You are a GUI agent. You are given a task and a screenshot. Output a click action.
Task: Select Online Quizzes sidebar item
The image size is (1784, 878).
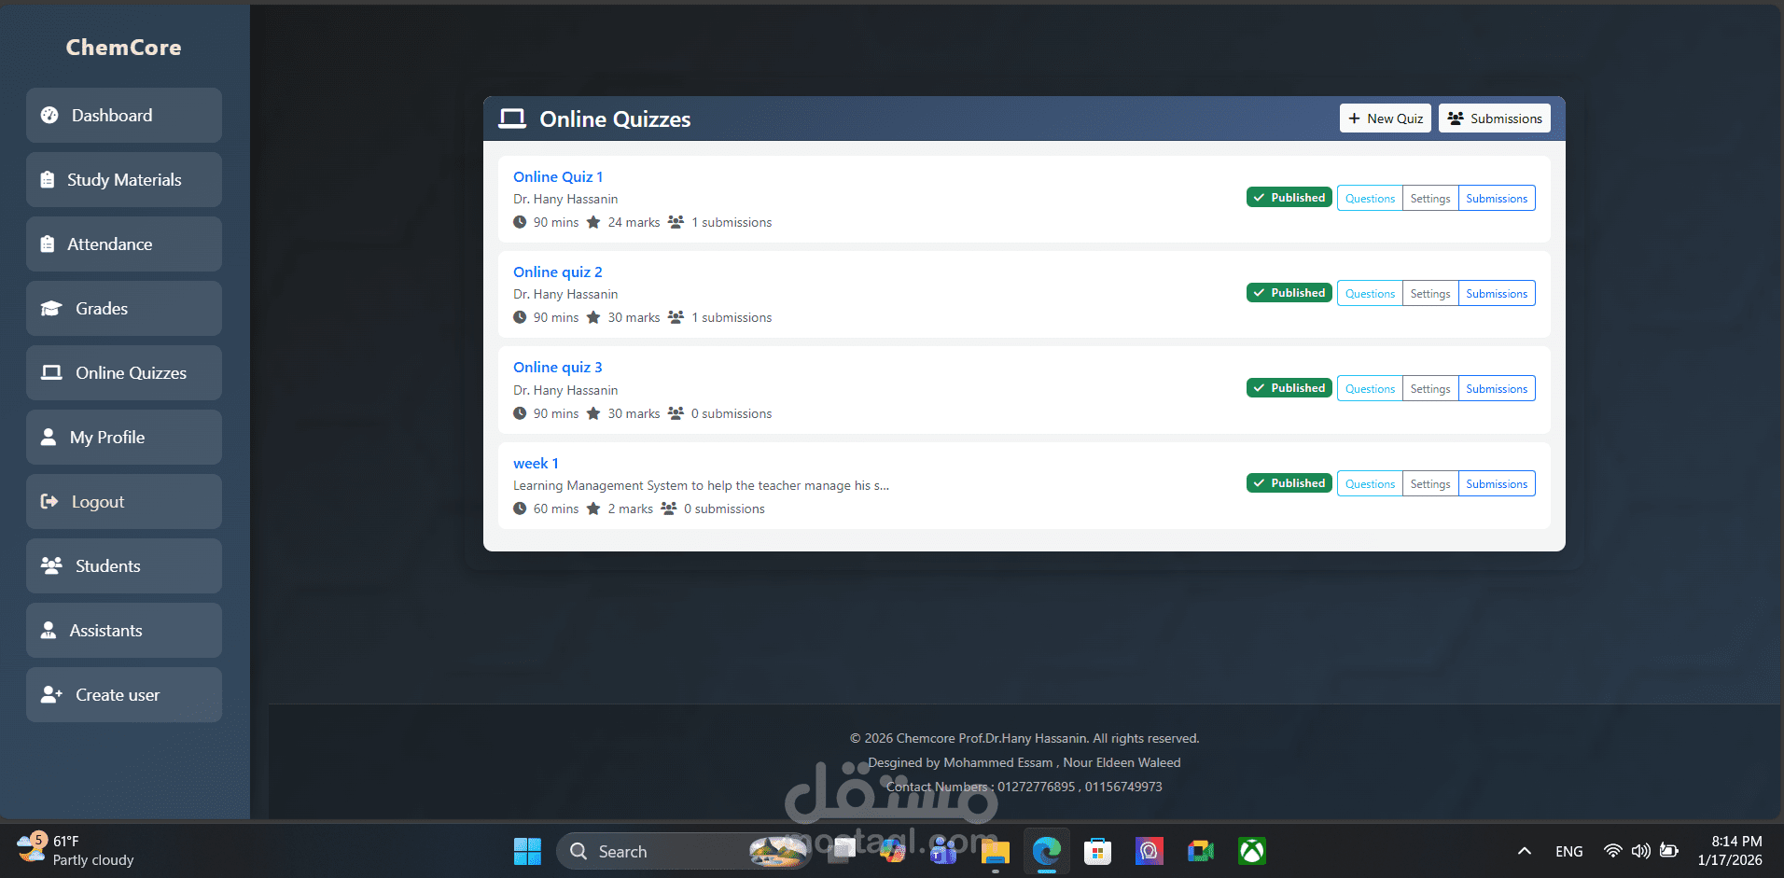(x=124, y=372)
